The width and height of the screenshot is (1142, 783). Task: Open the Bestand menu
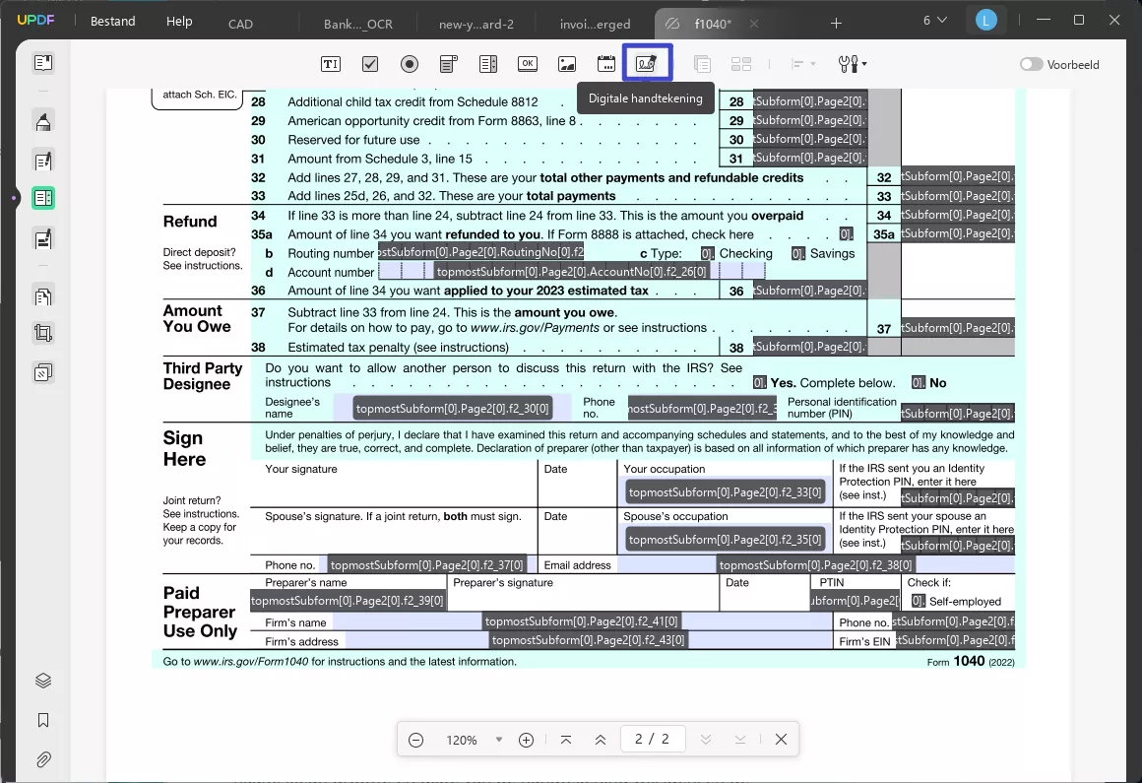click(113, 21)
